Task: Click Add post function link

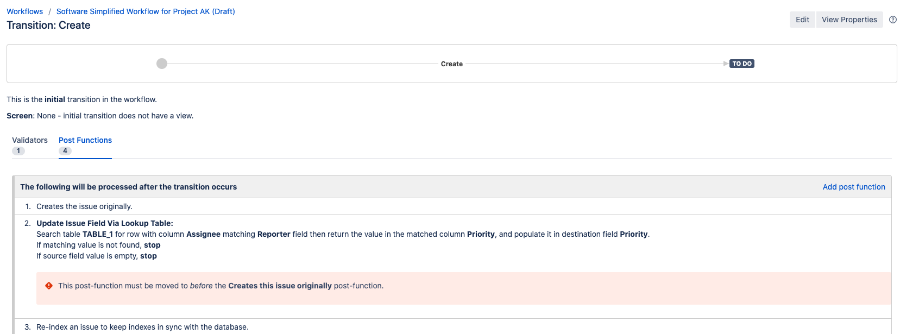Action: [x=853, y=187]
